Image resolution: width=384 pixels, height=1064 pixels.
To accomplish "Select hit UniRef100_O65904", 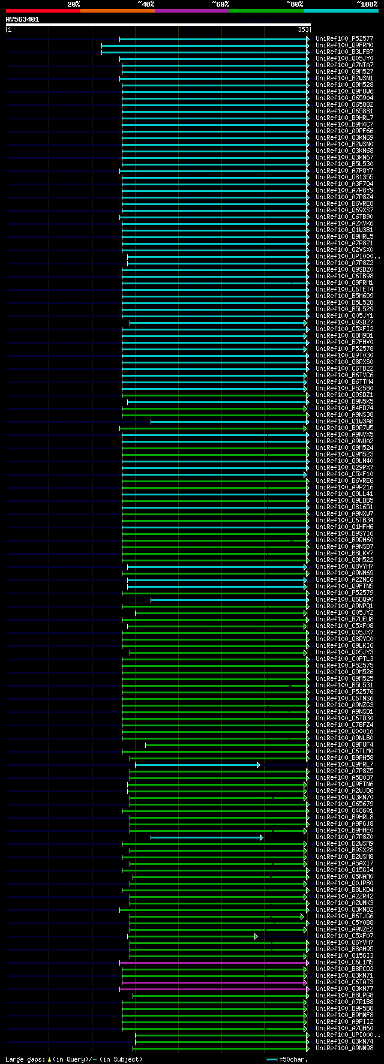I will [344, 98].
